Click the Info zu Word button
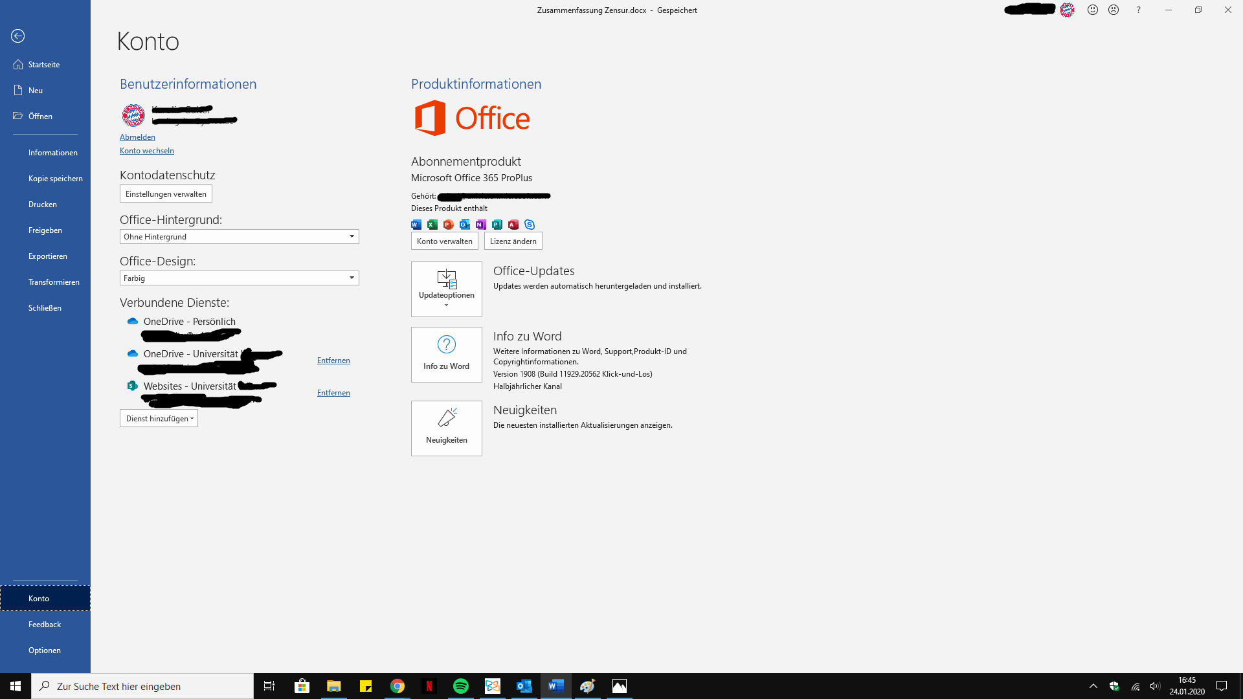1243x699 pixels. point(447,355)
